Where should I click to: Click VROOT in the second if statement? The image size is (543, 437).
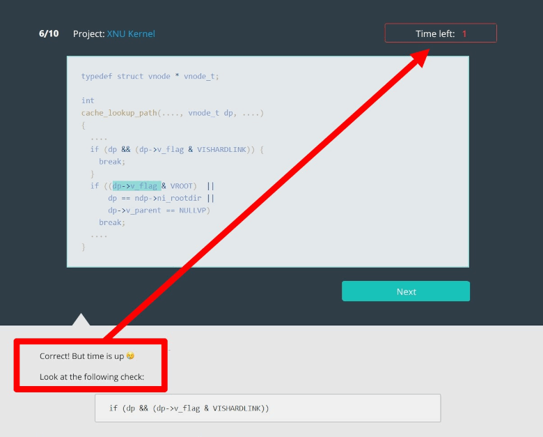pos(183,186)
